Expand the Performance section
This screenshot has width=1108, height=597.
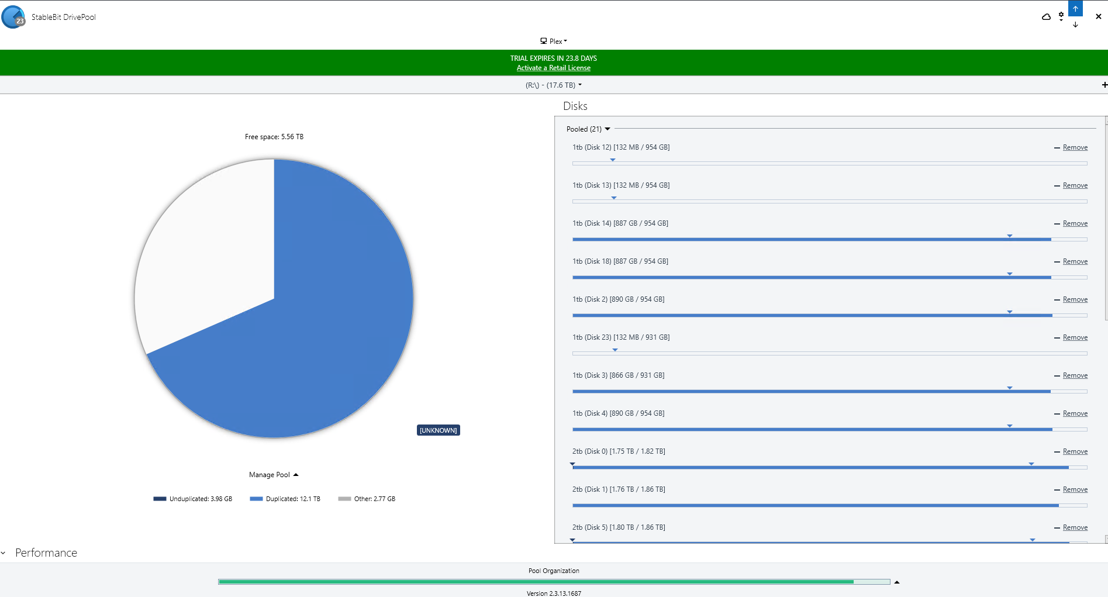point(40,553)
